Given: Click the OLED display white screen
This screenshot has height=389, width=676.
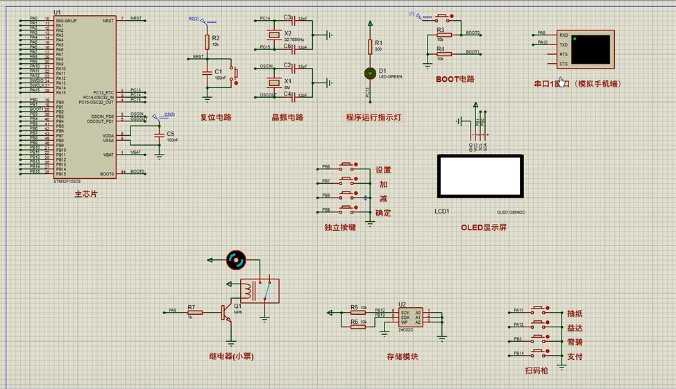Looking at the screenshot, I should [479, 176].
